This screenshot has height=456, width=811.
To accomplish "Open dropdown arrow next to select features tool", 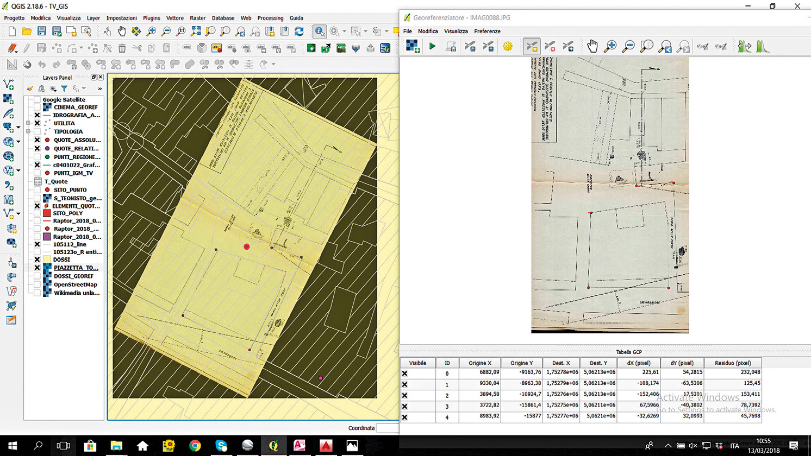I will pyautogui.click(x=365, y=32).
